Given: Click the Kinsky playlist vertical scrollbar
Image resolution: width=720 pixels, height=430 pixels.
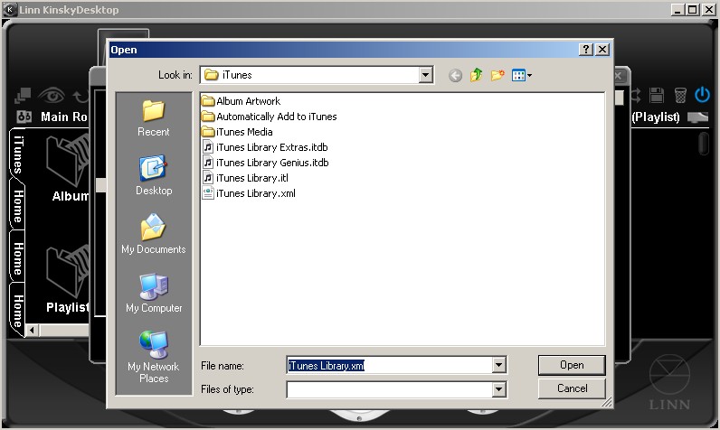Looking at the screenshot, I should 704,144.
